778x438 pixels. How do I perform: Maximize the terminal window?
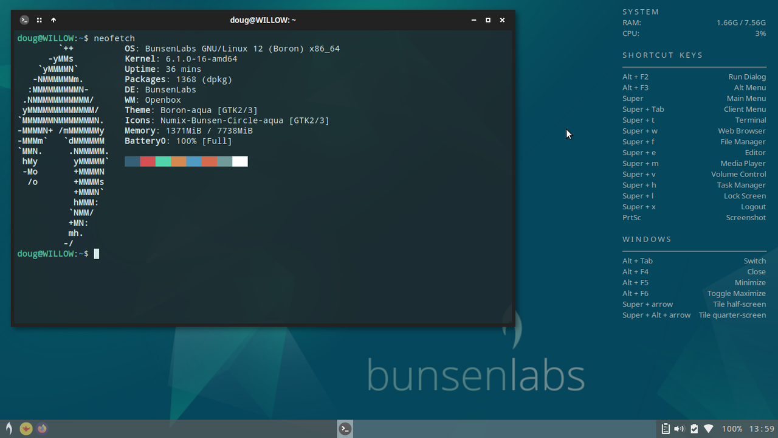488,20
